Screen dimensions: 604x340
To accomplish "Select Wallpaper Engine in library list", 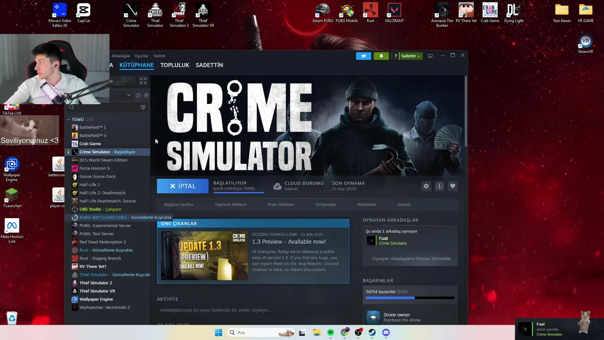I will click(107, 299).
